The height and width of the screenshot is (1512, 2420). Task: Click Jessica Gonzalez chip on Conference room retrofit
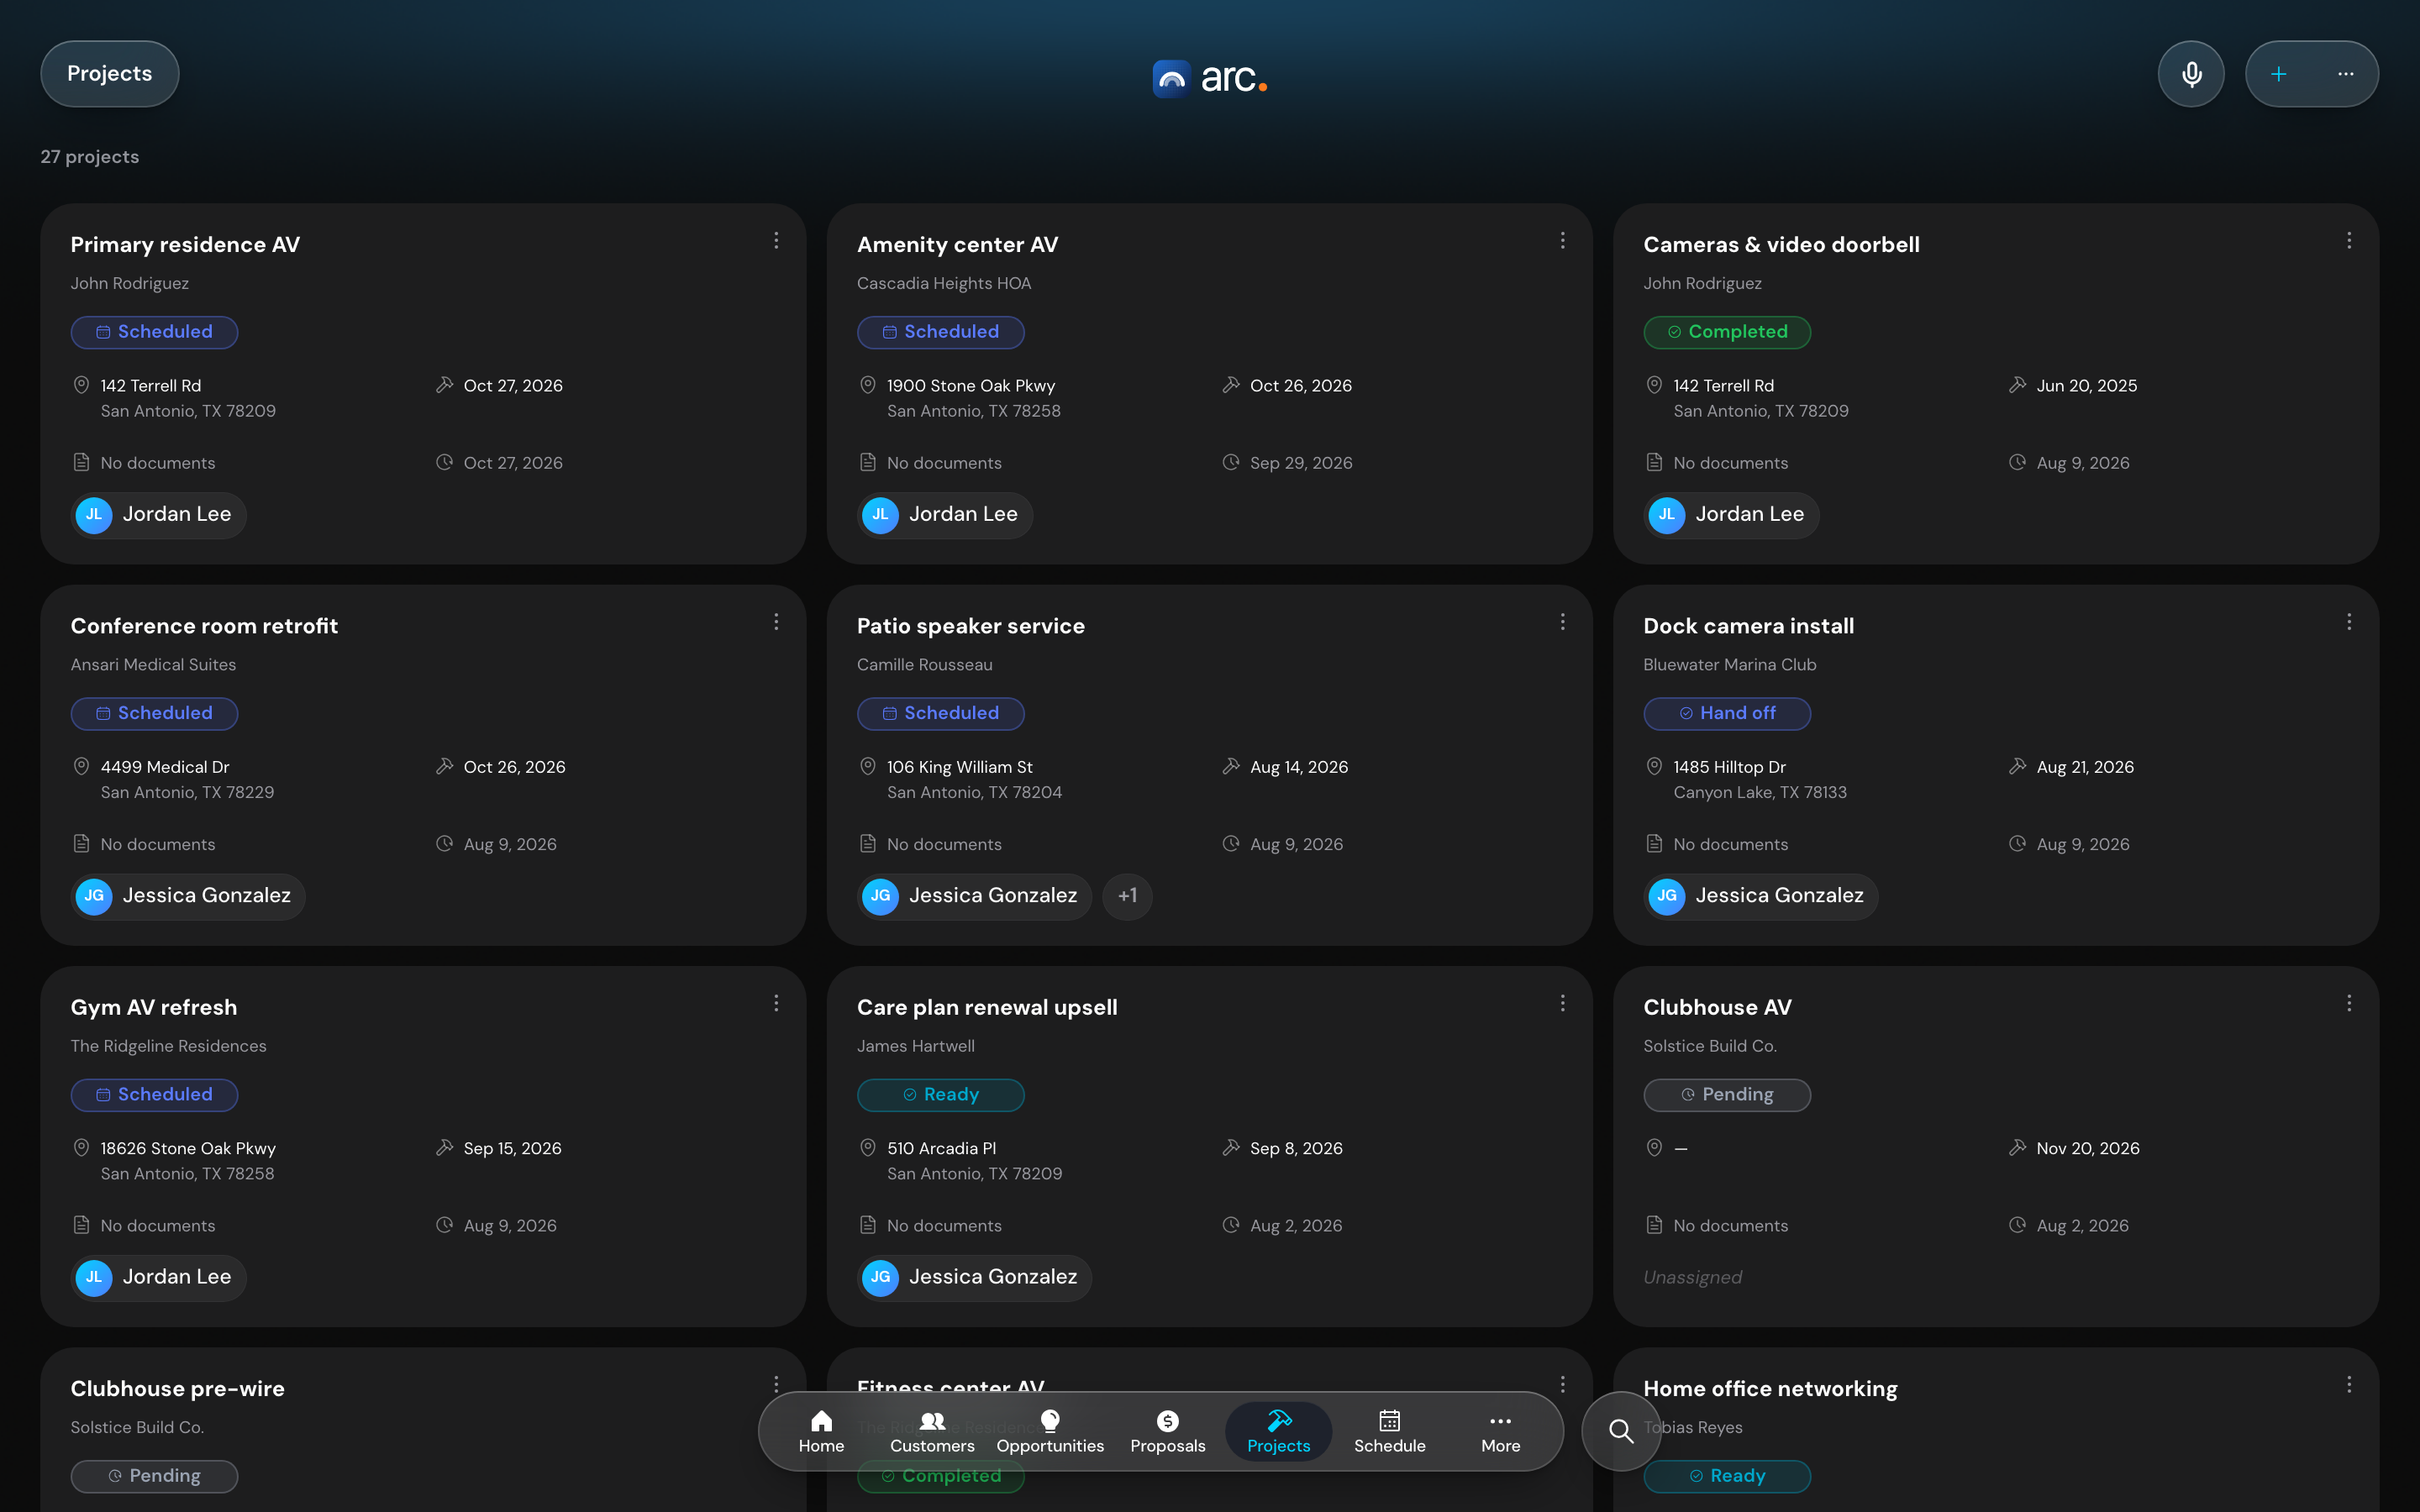pos(188,896)
